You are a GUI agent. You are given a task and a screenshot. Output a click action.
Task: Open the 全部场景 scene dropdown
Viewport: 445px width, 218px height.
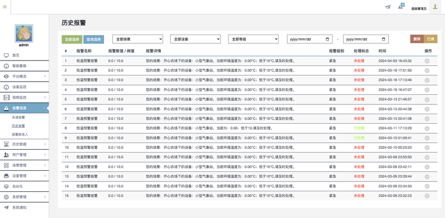click(x=137, y=39)
